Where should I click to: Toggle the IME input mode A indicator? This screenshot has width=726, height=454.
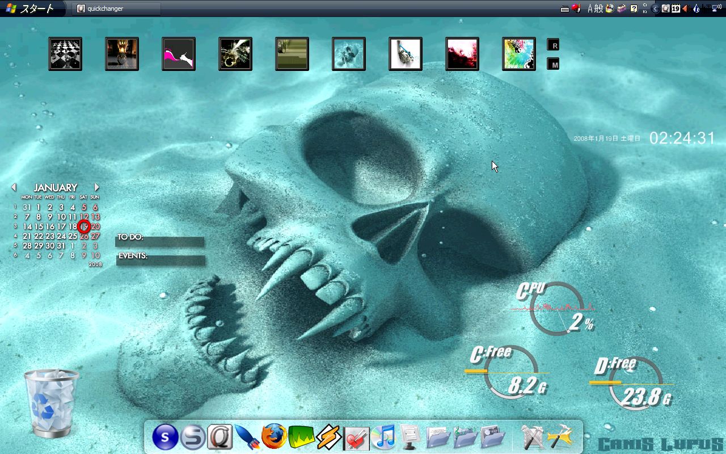click(x=590, y=9)
